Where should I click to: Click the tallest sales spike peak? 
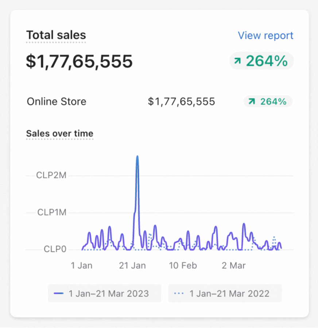click(x=137, y=156)
